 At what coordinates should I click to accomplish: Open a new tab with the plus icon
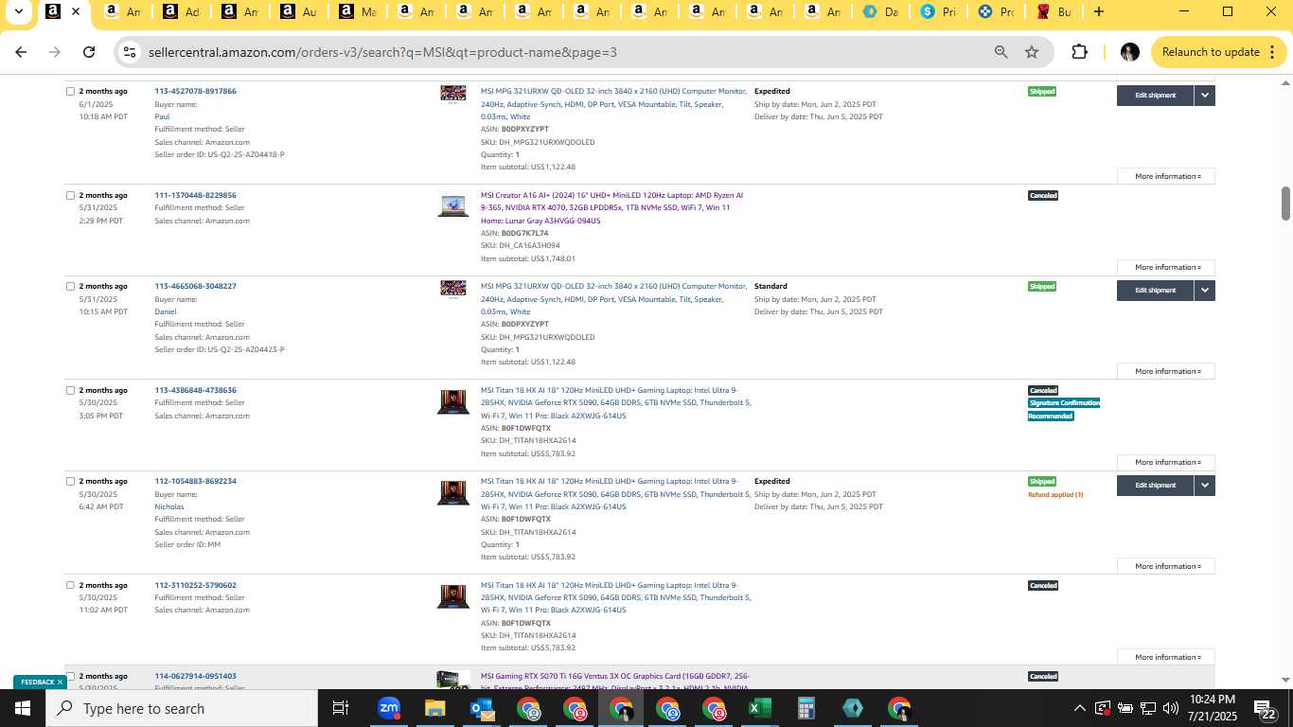click(x=1098, y=11)
